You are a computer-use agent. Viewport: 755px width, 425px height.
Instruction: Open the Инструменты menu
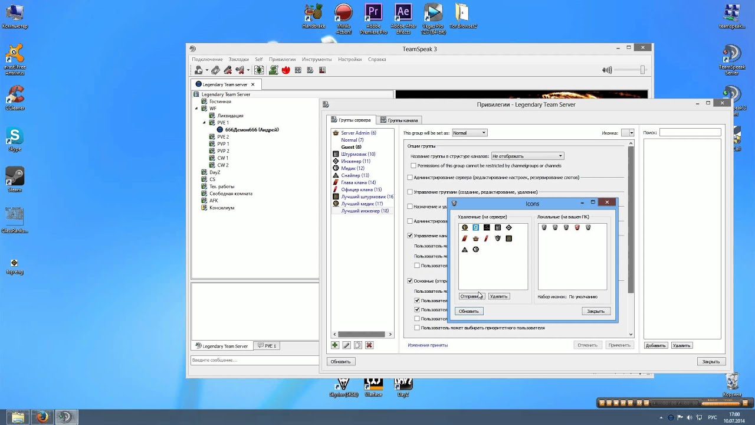[x=317, y=60]
